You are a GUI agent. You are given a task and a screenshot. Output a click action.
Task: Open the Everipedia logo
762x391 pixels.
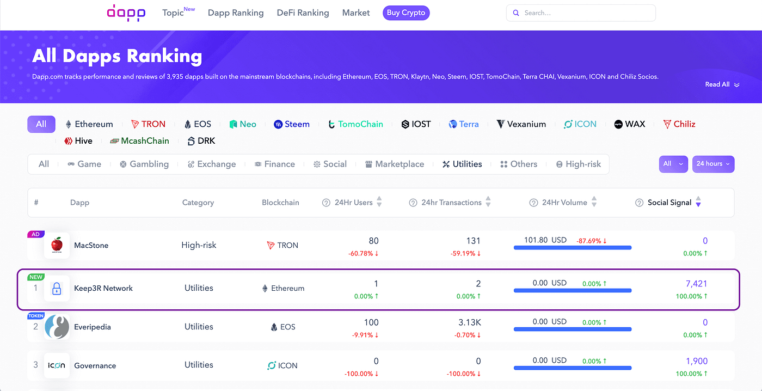(x=57, y=327)
